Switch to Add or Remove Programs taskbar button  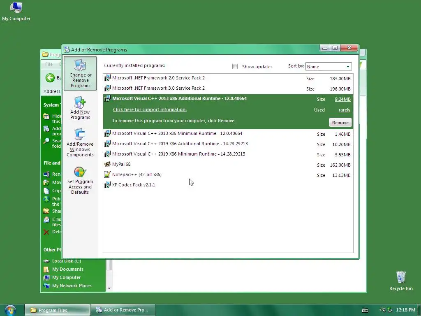[123, 310]
